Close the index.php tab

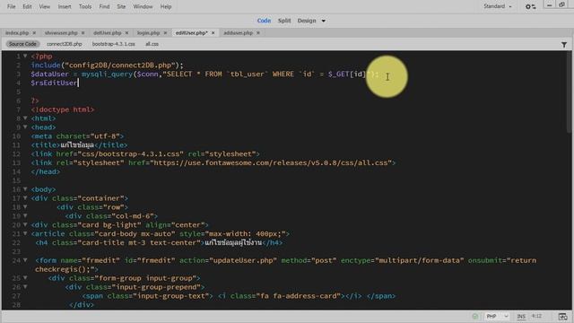(x=34, y=33)
